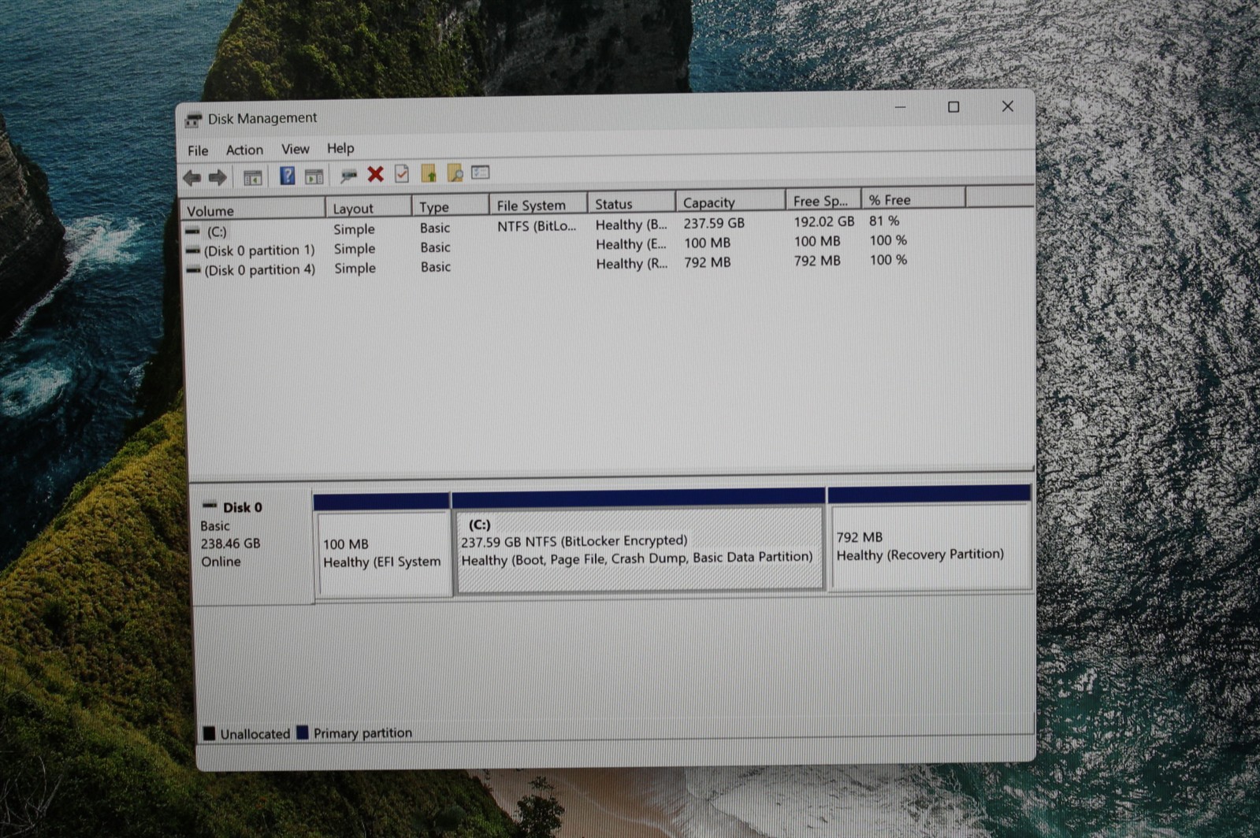Click the 81 % free cell
This screenshot has width=1260, height=838.
pyautogui.click(x=884, y=221)
